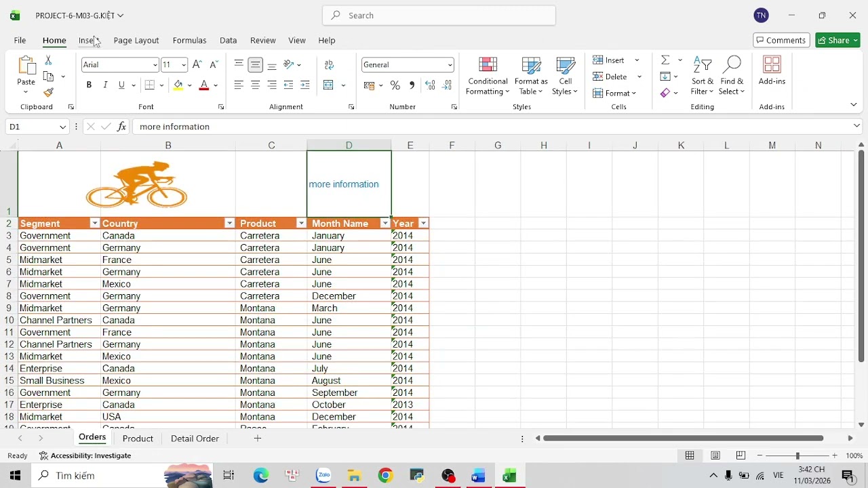Open Microsoft Word from taskbar

[x=479, y=476]
